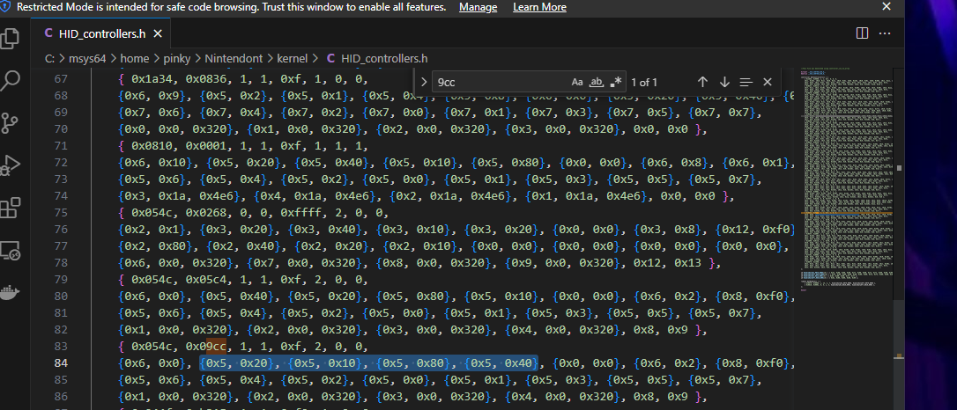Viewport: 957px width, 410px height.
Task: Open the Remote Explorer view
Action: click(11, 251)
